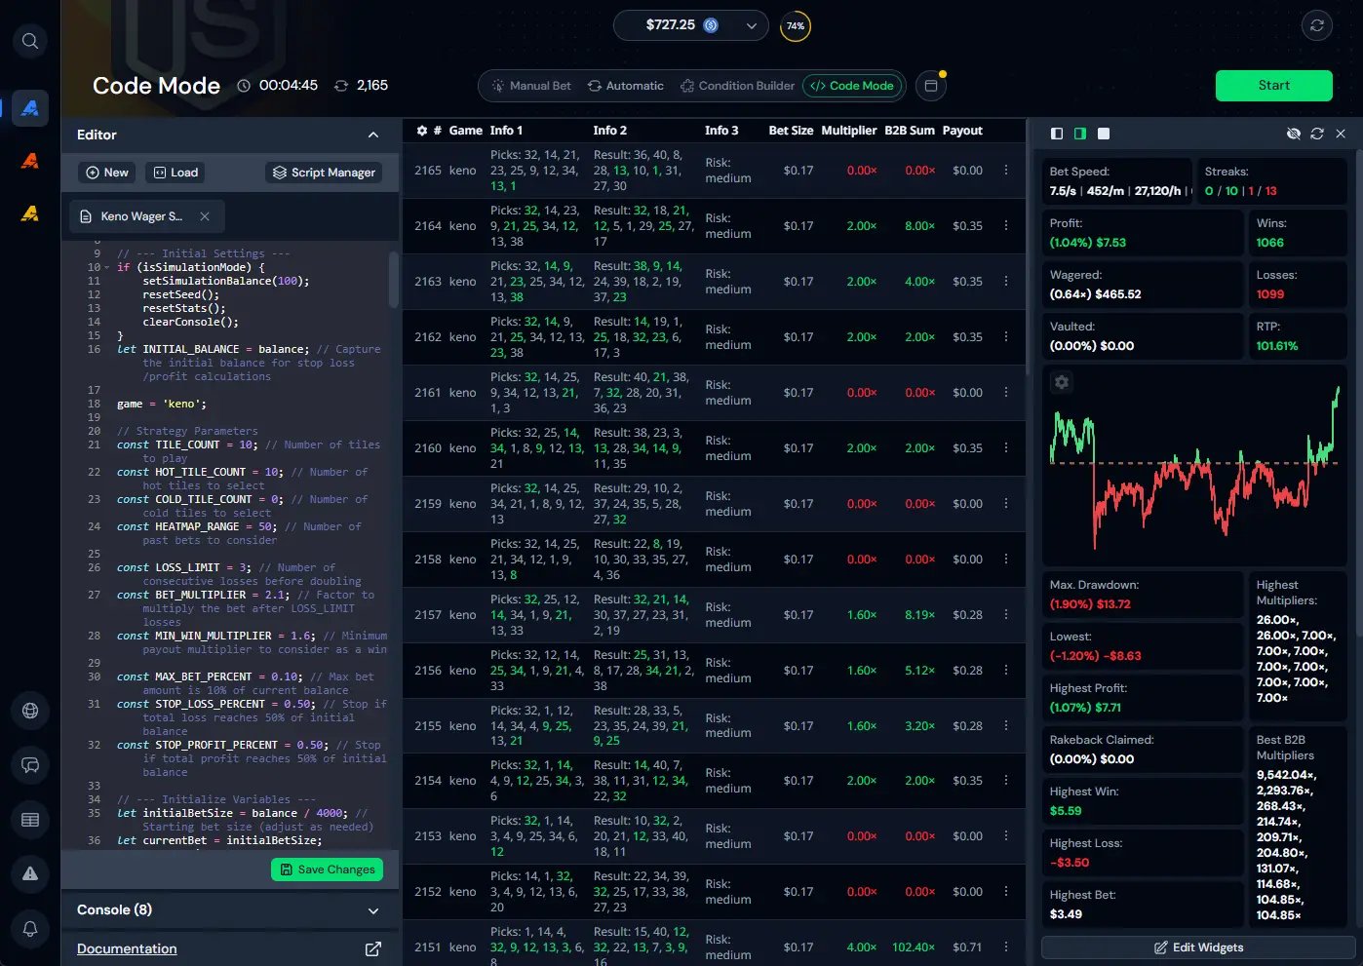Collapse the Editor panel chevron

[372, 135]
